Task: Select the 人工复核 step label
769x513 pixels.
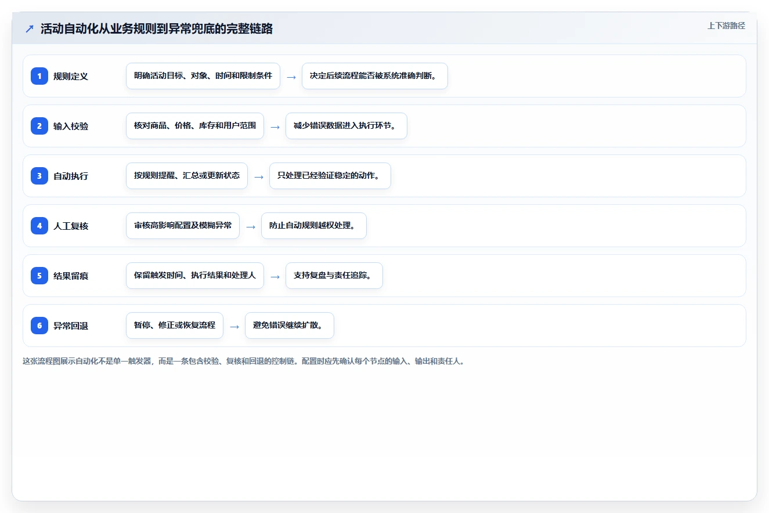Action: pos(71,226)
